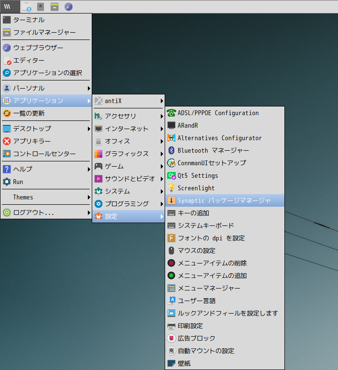Click the フォントの dpi を設定 F icon

(171, 238)
